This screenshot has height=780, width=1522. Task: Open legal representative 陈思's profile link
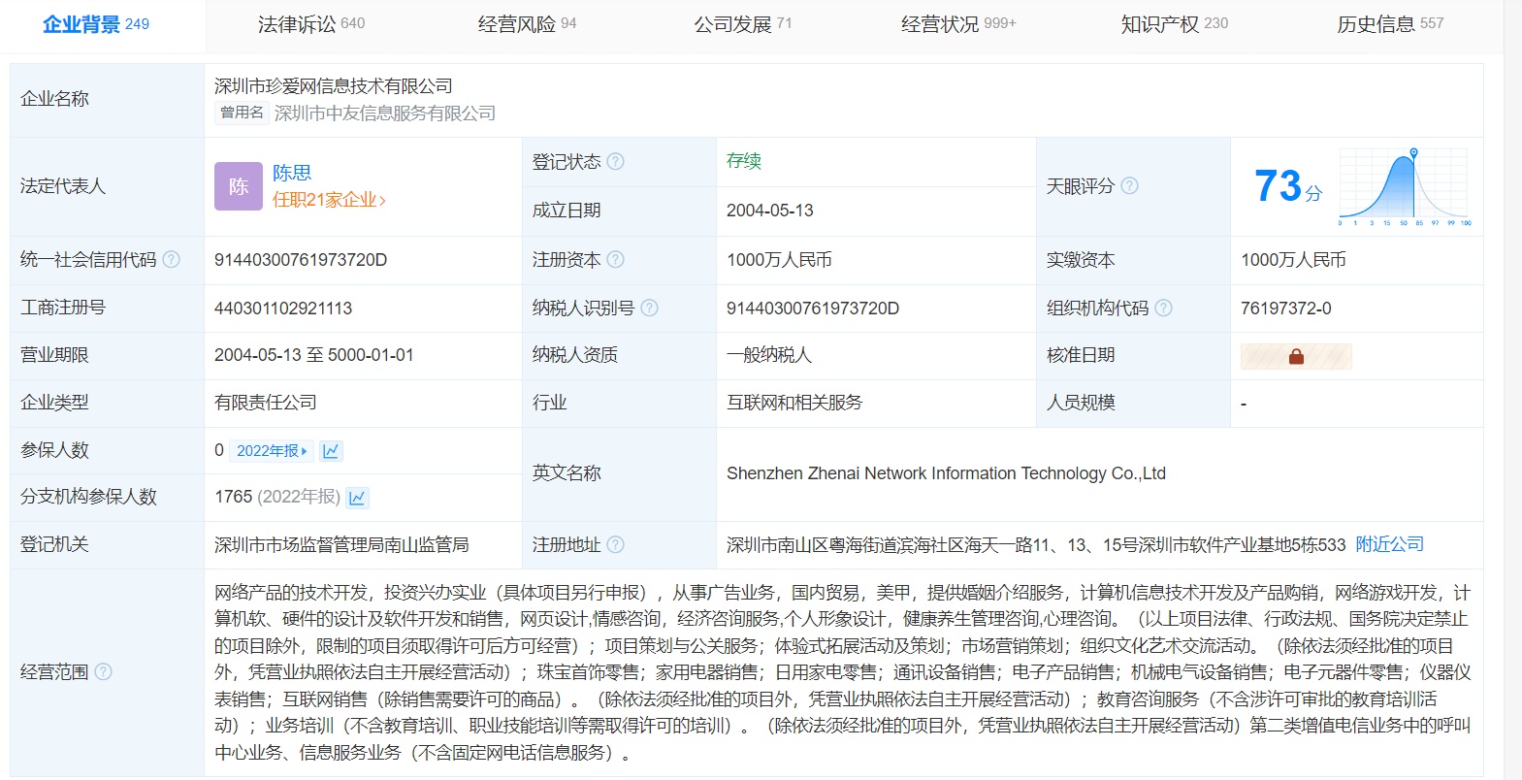click(292, 173)
